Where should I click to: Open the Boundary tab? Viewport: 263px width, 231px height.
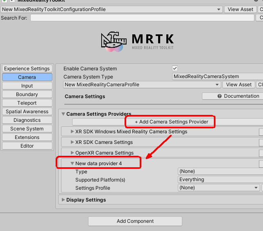(x=27, y=94)
